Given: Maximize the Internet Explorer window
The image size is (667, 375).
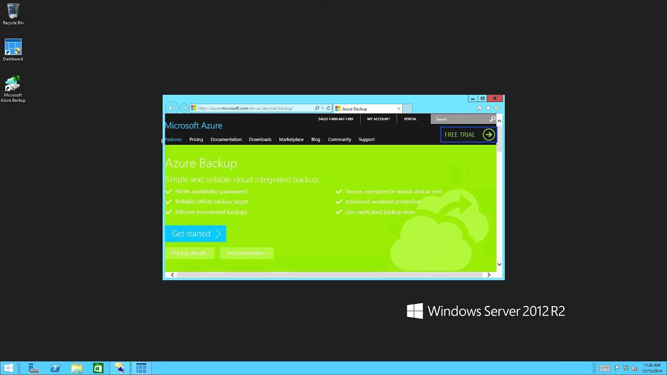Looking at the screenshot, I should (x=483, y=98).
